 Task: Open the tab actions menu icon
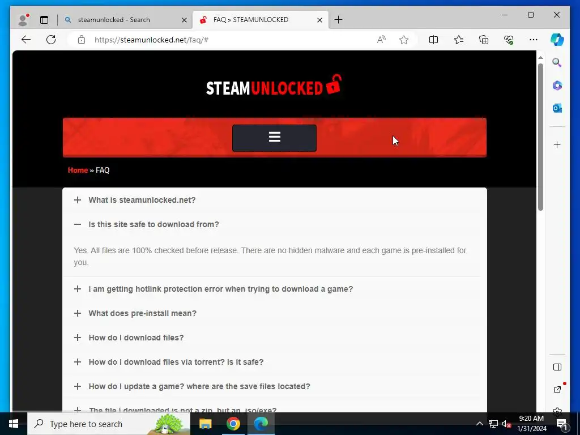(44, 20)
